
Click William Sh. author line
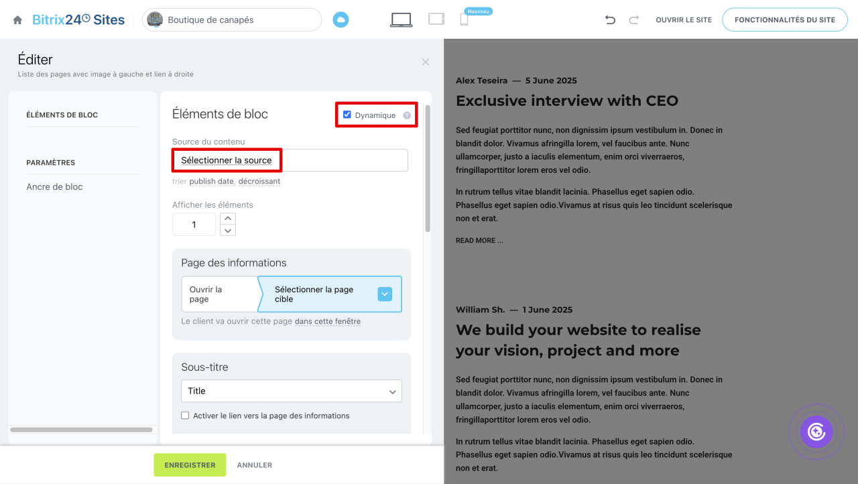click(514, 310)
